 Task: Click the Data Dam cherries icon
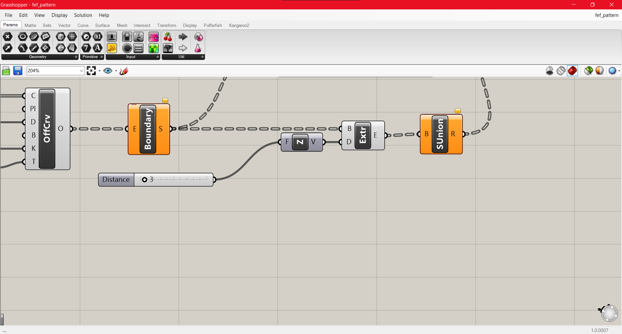point(168,37)
